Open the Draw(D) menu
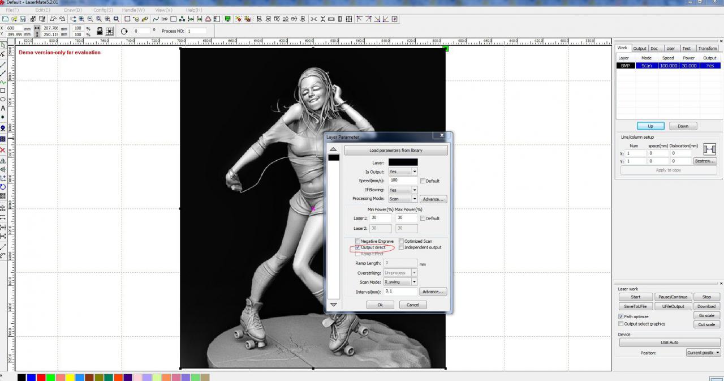The width and height of the screenshot is (724, 381). tap(73, 10)
